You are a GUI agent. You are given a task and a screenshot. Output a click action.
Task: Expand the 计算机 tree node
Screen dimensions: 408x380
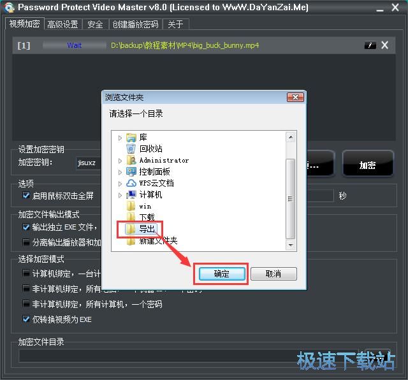(120, 195)
